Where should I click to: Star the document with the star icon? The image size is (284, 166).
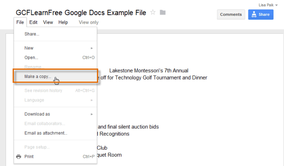point(153,12)
